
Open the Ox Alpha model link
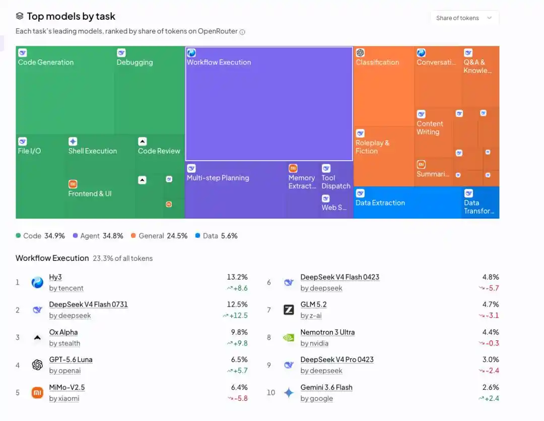click(63, 332)
